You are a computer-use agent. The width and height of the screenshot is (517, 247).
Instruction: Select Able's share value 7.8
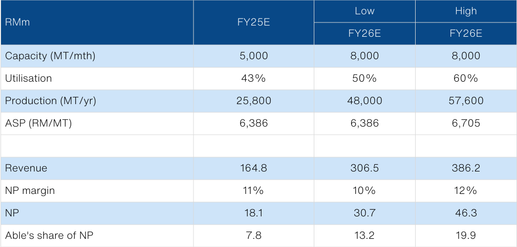tap(253, 236)
